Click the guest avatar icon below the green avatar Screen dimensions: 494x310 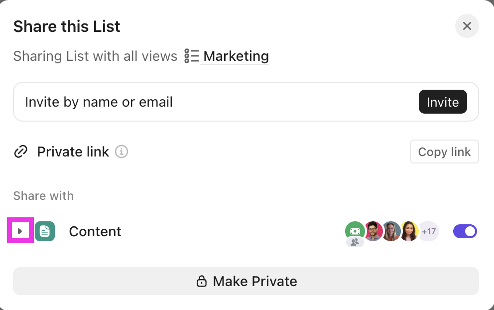coord(355,243)
